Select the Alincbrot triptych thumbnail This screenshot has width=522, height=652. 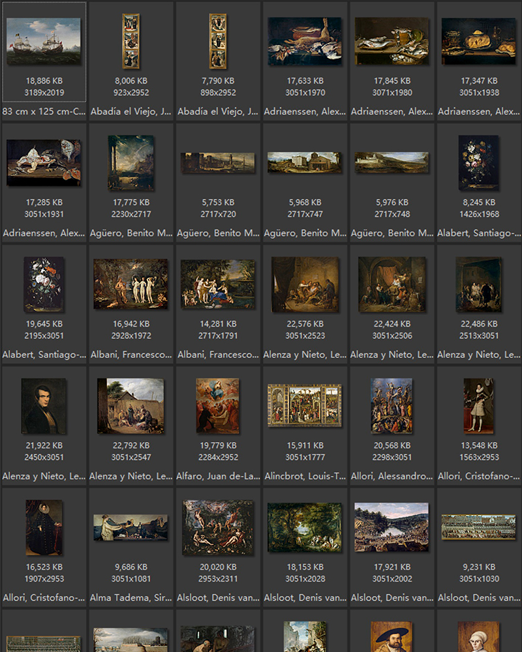point(305,406)
